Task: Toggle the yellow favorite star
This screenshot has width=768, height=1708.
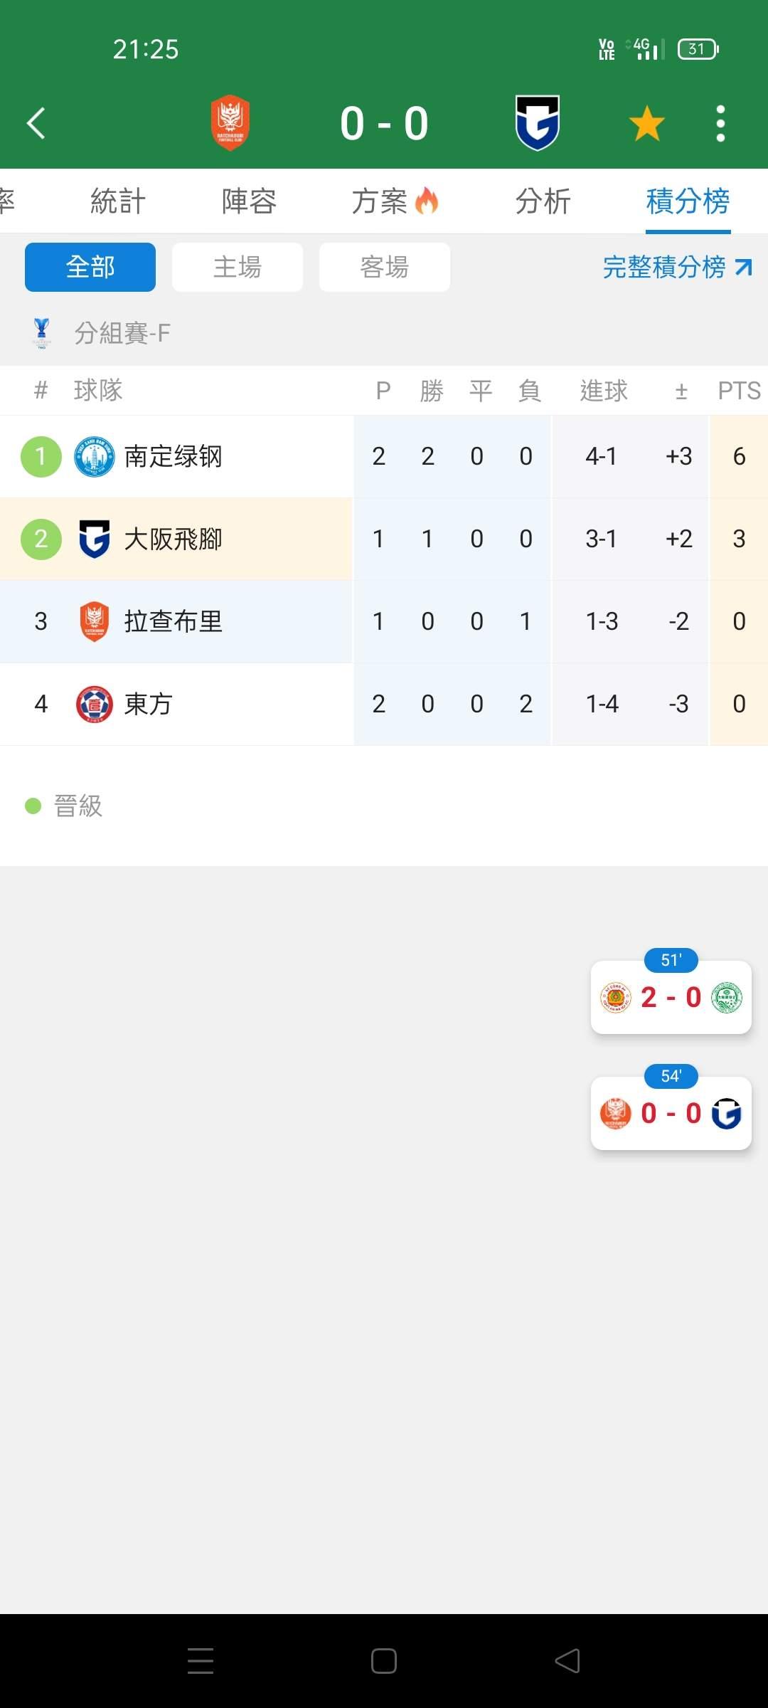Action: 646,123
